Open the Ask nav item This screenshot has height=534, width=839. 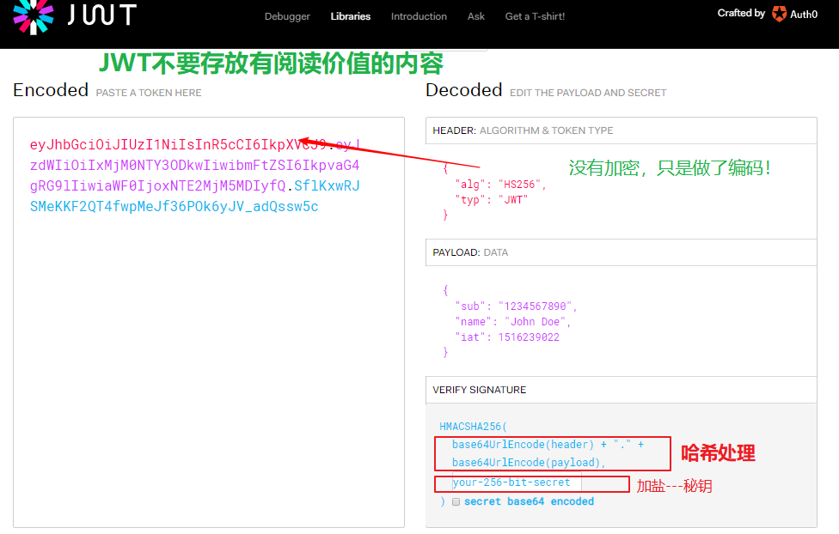pos(476,16)
